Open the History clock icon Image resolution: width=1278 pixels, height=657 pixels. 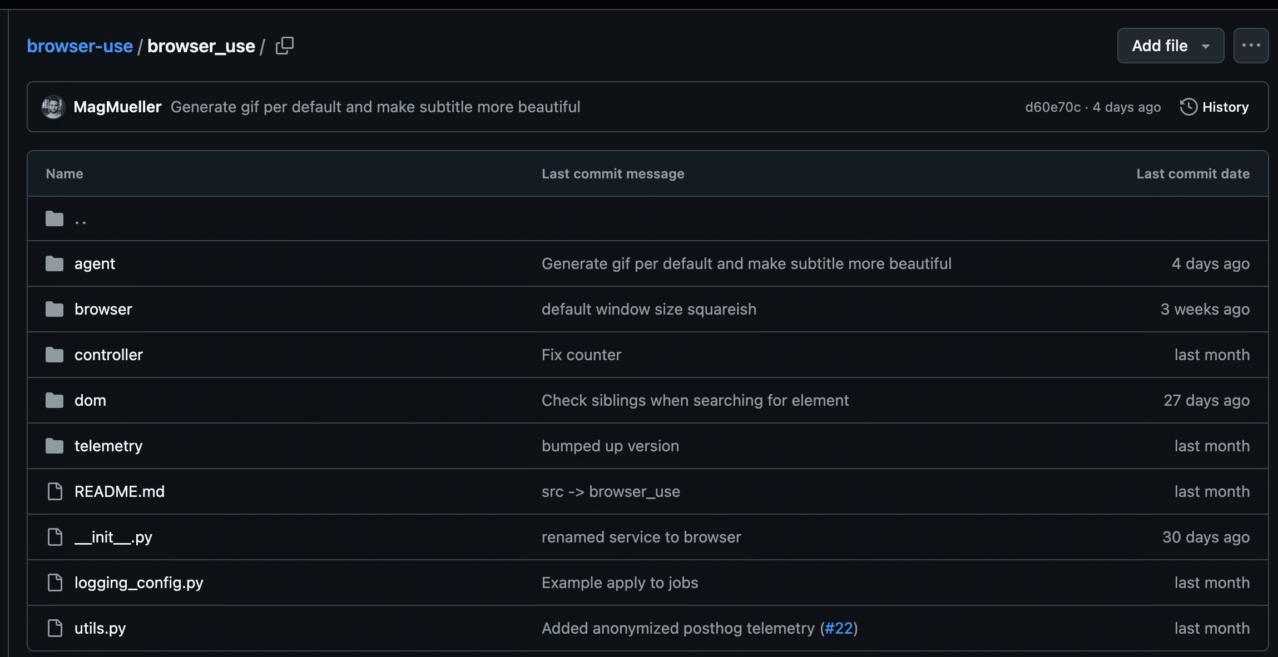tap(1188, 107)
